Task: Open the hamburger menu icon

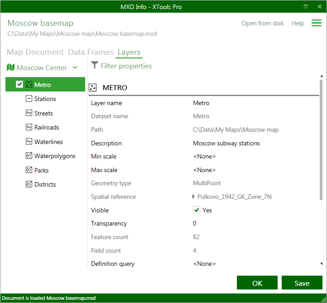Action: 317,23
